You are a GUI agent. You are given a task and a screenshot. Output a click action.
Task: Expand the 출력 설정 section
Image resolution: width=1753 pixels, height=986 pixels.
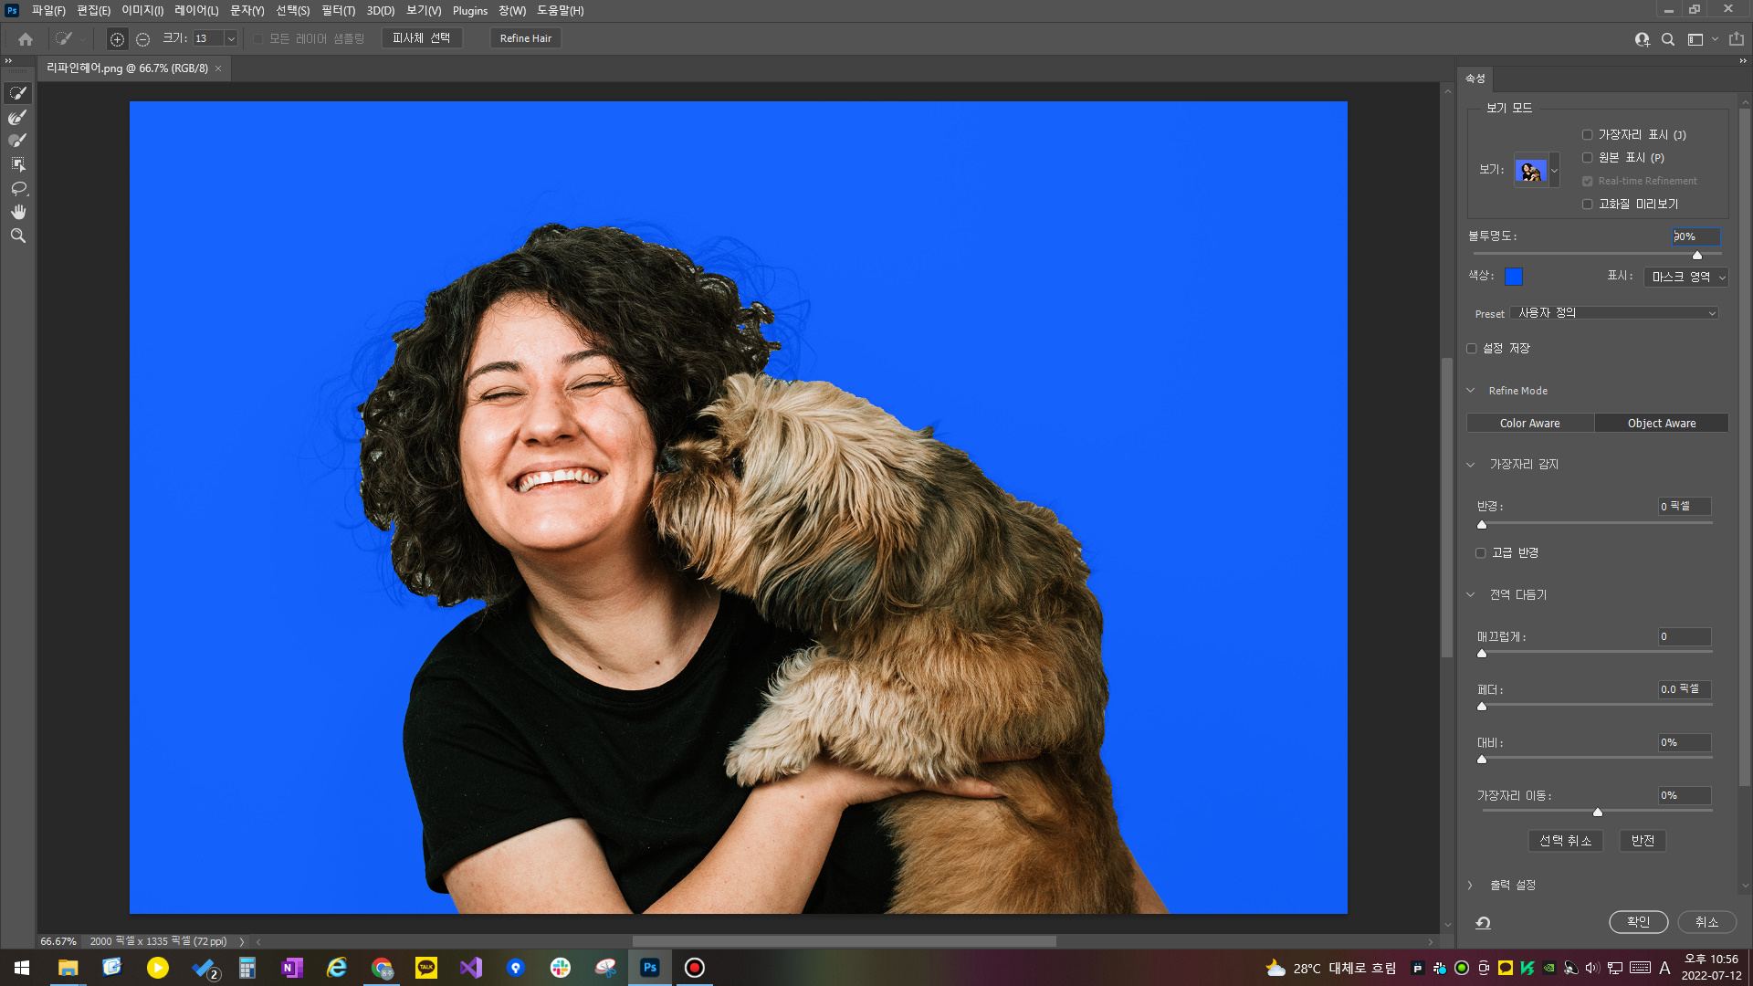point(1471,886)
